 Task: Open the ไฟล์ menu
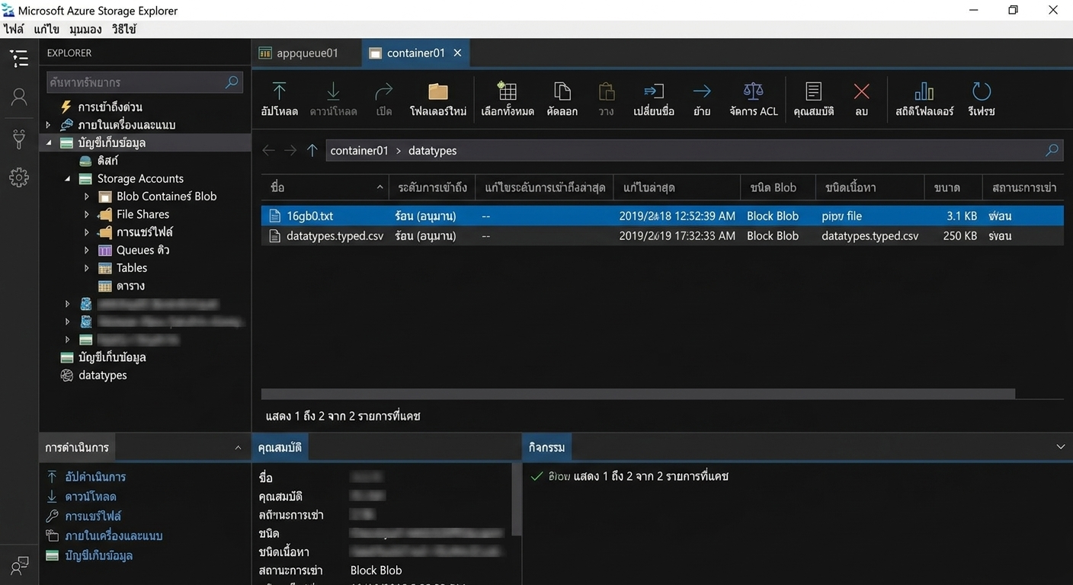click(14, 30)
